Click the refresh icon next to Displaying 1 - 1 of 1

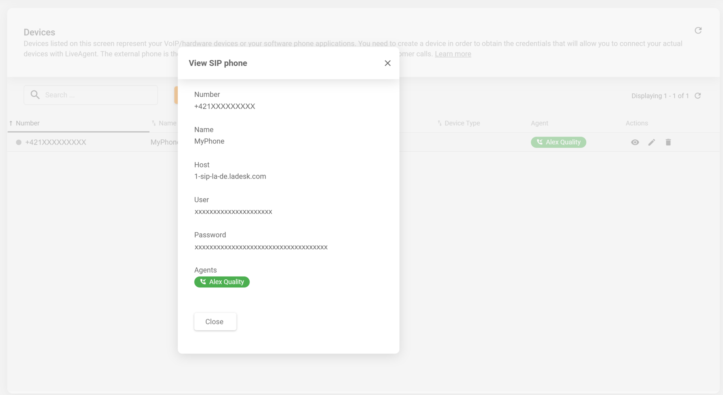(x=698, y=96)
